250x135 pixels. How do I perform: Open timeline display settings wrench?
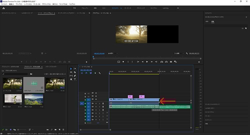(100, 73)
